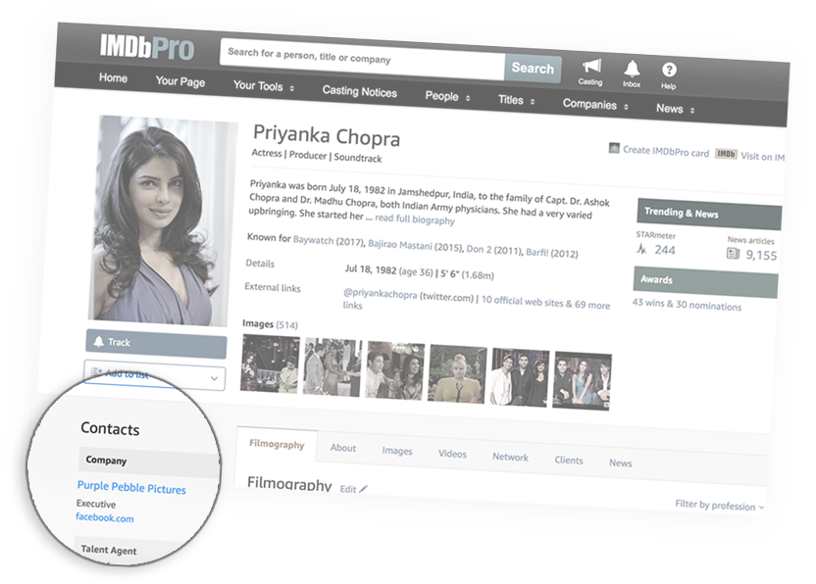The image size is (816, 584).
Task: Switch to the About tab
Action: 343,448
